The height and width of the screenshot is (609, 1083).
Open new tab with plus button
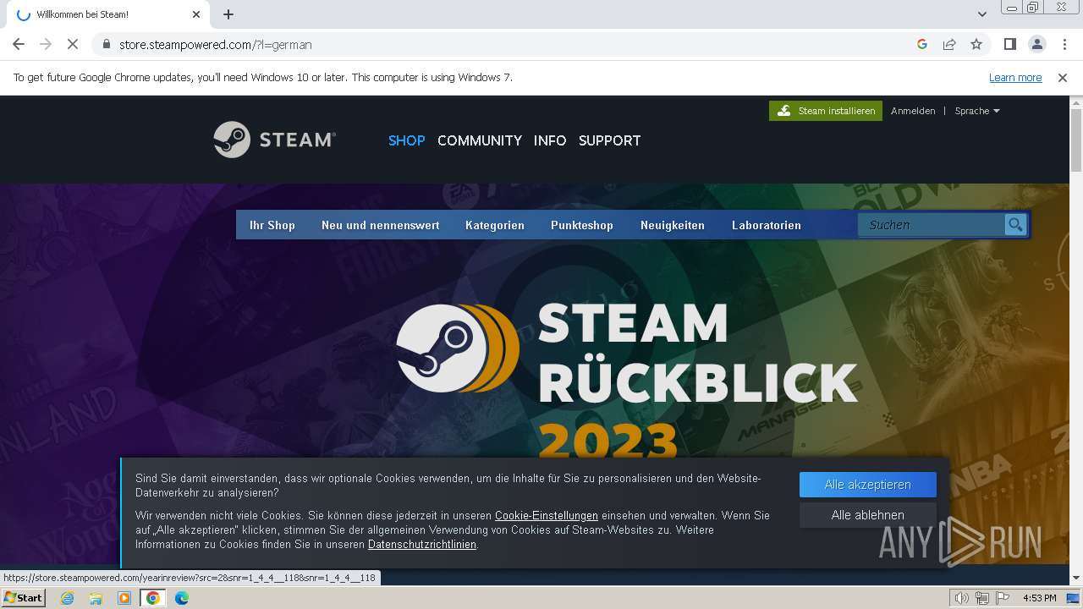point(228,14)
